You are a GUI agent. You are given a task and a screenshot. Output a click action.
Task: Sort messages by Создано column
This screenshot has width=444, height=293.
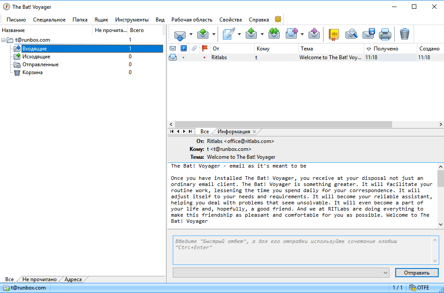click(x=430, y=49)
